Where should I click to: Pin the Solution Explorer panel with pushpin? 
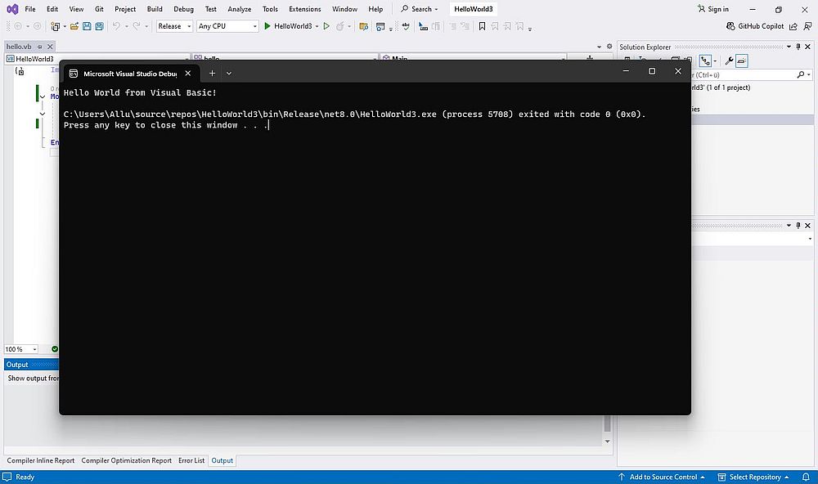pyautogui.click(x=798, y=47)
